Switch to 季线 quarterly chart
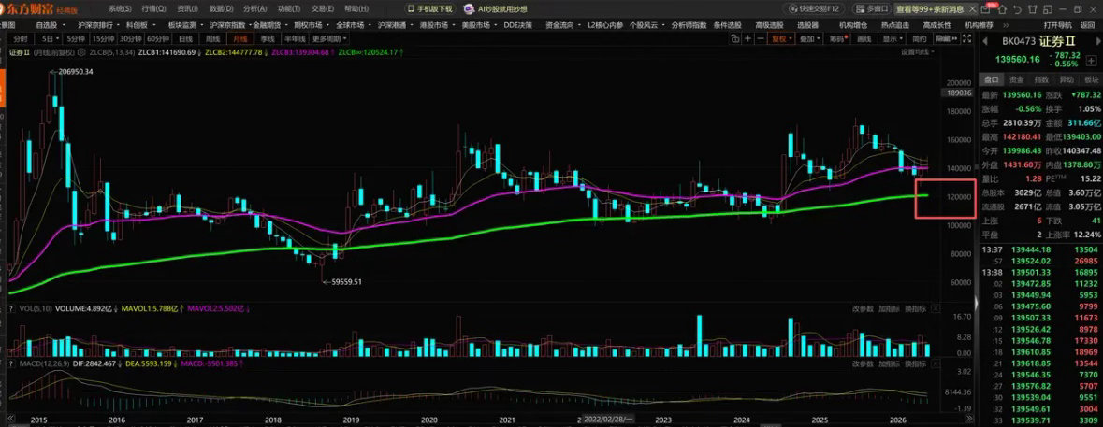This screenshot has width=1103, height=427. [268, 39]
